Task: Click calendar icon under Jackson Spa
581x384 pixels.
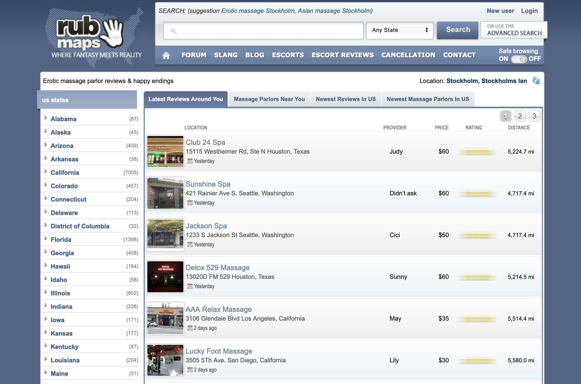Action: (x=190, y=244)
